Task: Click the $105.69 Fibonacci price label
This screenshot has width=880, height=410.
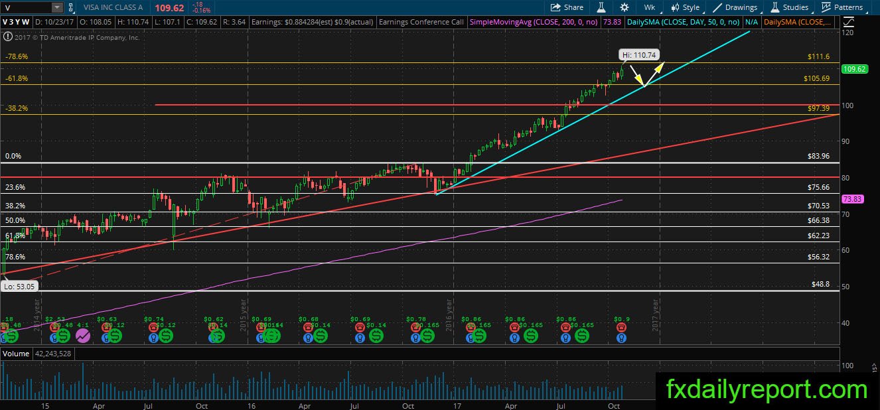Action: coord(817,78)
